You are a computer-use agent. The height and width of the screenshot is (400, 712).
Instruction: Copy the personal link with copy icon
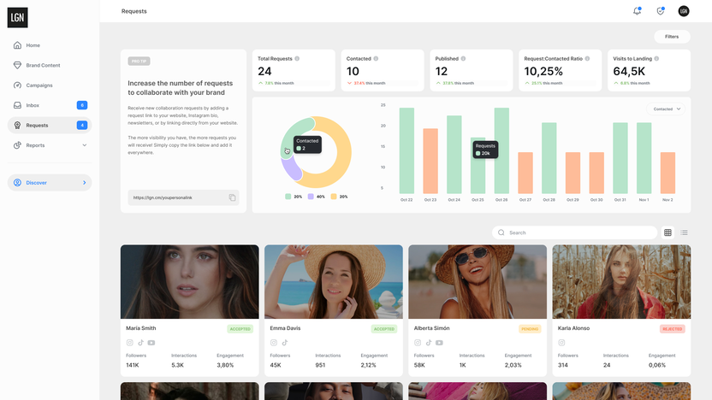pos(232,197)
